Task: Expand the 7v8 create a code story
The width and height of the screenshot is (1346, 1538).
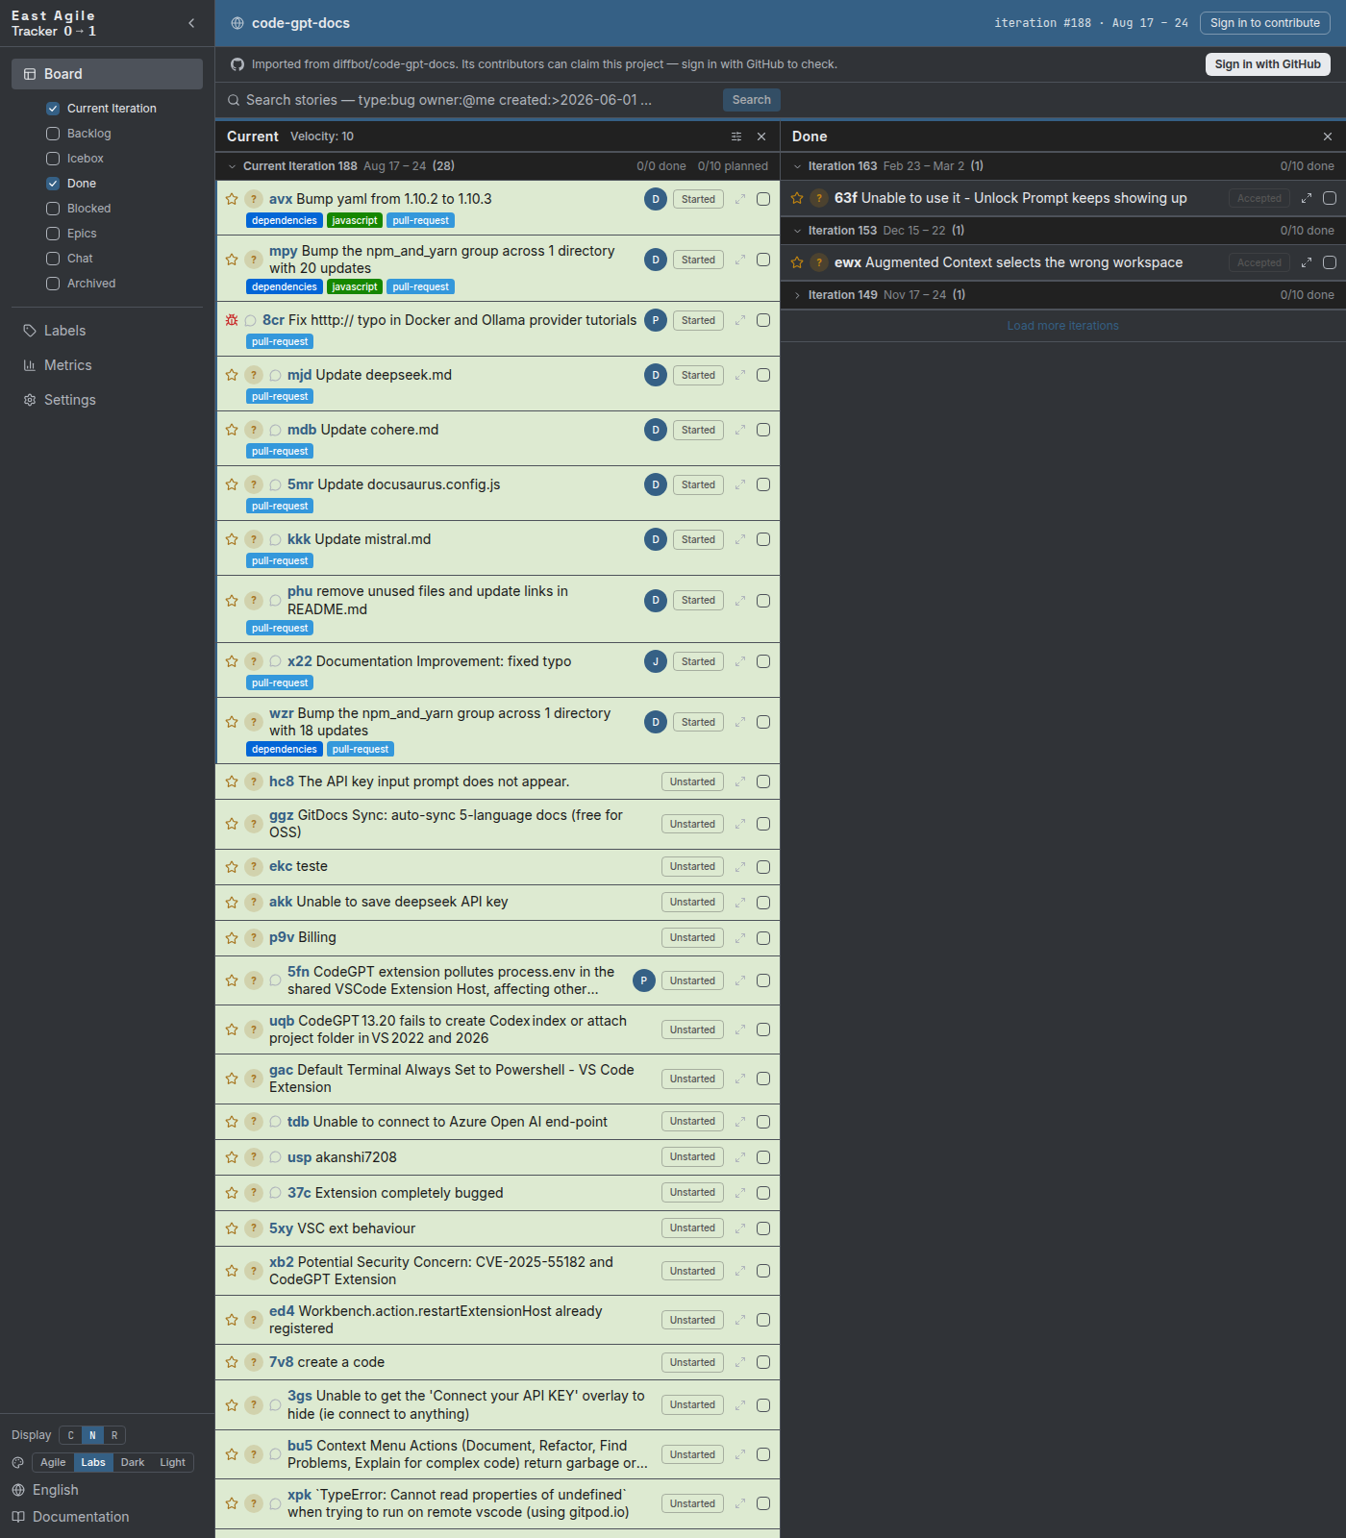Action: [x=740, y=1362]
